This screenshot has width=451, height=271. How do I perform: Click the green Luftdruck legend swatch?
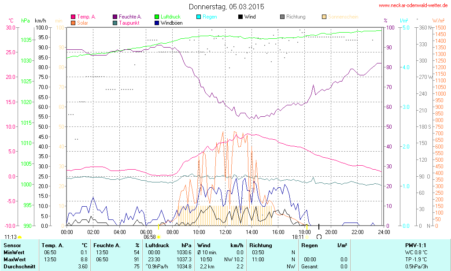pyautogui.click(x=157, y=17)
